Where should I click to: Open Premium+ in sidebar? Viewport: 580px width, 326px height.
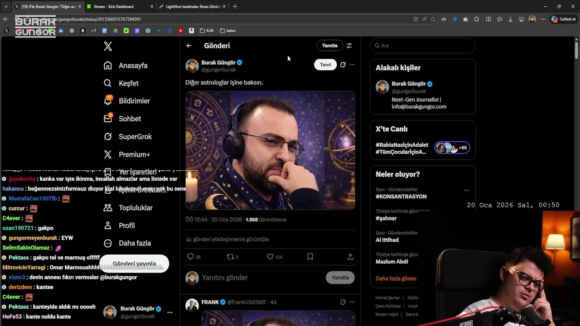127,154
